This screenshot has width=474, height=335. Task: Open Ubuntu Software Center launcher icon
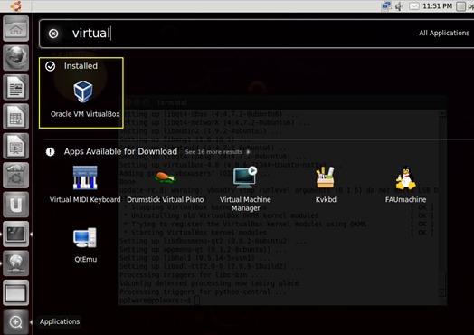click(x=15, y=176)
